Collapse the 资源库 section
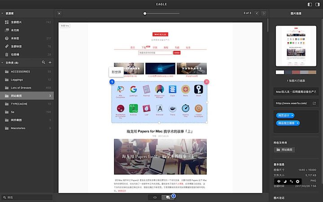The image size is (323, 202). point(2,13)
